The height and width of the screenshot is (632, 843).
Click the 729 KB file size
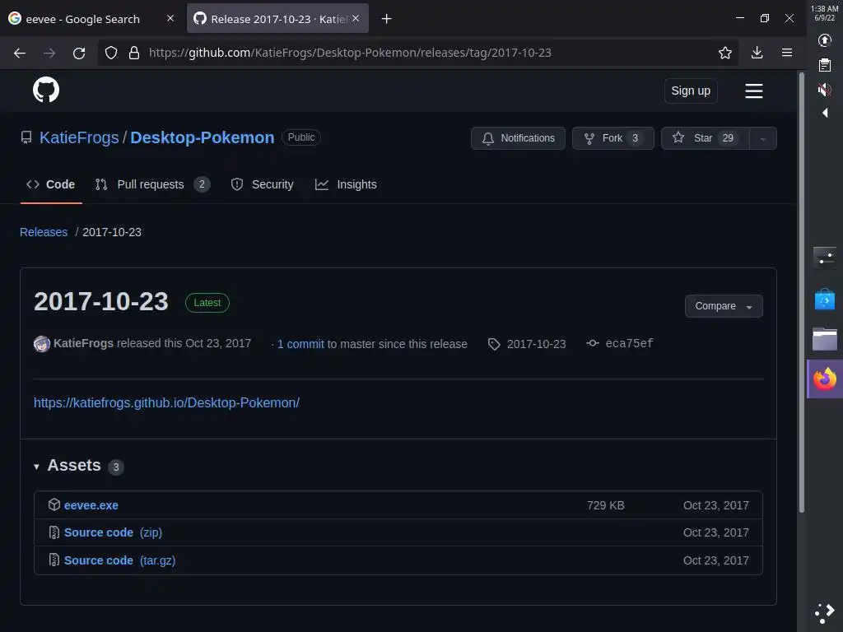[x=605, y=505]
